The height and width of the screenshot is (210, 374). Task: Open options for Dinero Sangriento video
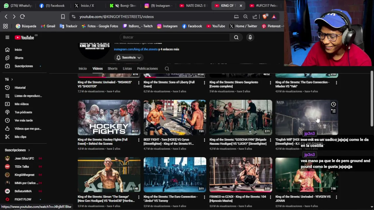[x=271, y=83]
